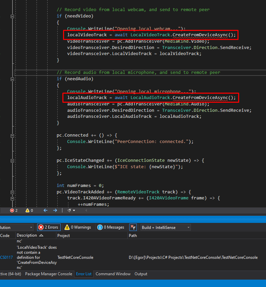266x287 pixels.
Task: Click the audioTransceiver.LocalAudioTrack assignment line
Action: tap(134, 116)
